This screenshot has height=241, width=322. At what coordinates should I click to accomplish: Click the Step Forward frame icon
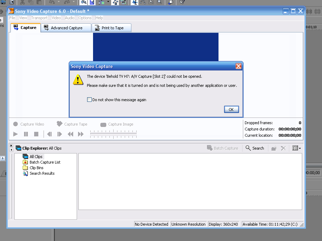(60, 134)
